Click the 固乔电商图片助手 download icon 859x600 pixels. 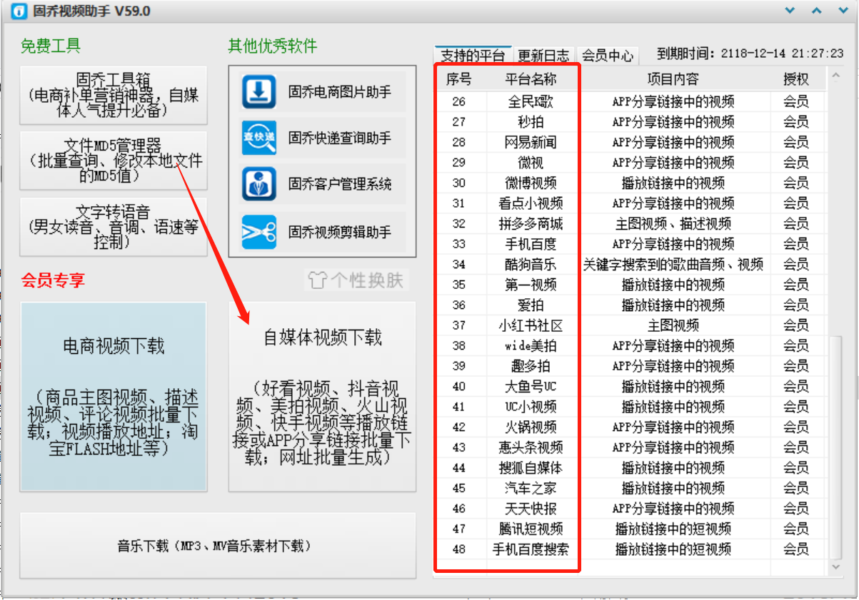click(259, 92)
